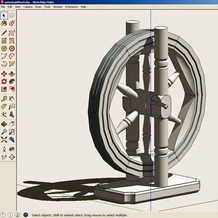Select the Orbit camera tool
The image size is (218, 218).
click(x=4, y=124)
